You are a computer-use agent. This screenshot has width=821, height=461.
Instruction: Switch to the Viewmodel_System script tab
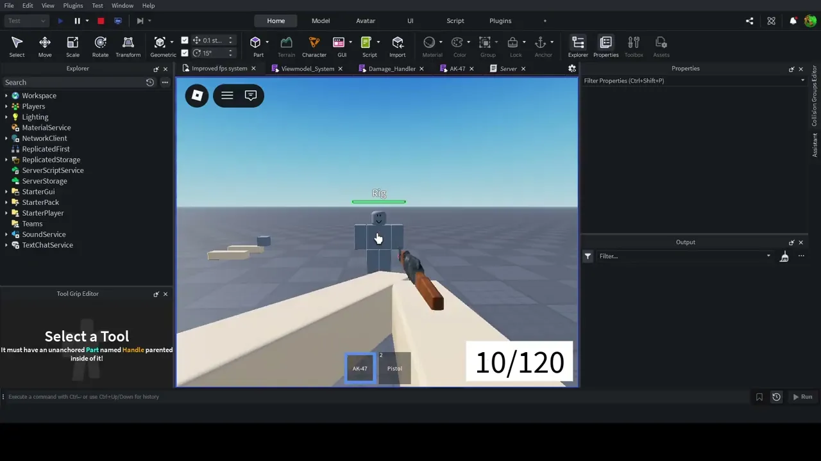click(307, 69)
